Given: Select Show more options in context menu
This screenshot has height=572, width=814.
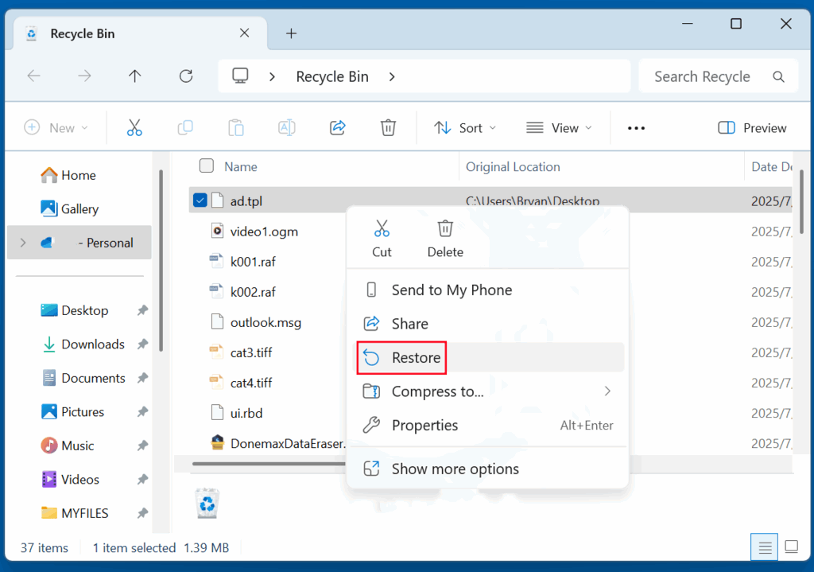Looking at the screenshot, I should [x=453, y=469].
